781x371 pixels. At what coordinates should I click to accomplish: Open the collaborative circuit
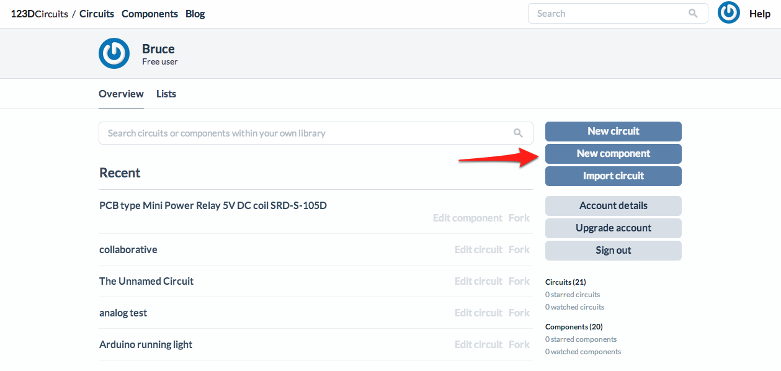(128, 249)
